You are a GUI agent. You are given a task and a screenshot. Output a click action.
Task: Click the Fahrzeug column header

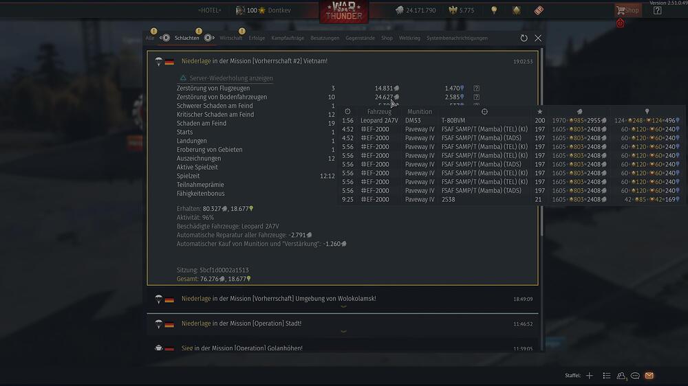(379, 112)
